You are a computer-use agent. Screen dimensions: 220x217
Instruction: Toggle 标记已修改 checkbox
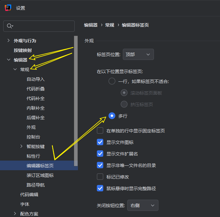pyautogui.click(x=100, y=177)
